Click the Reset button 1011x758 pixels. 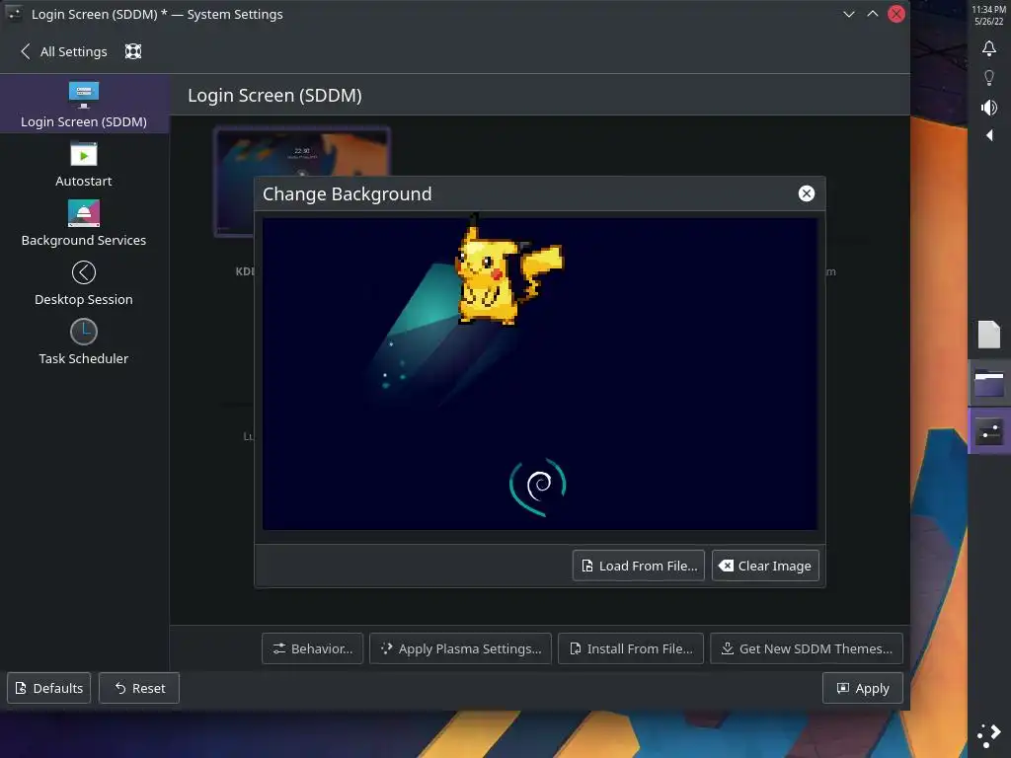[139, 688]
